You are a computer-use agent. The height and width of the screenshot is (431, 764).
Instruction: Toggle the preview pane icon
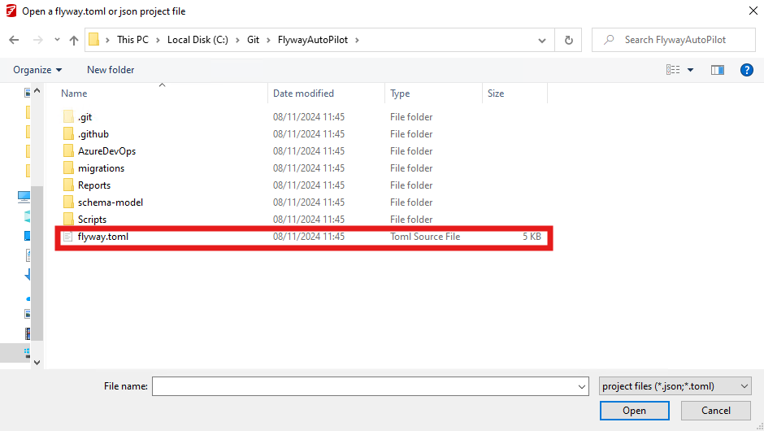[x=717, y=70]
